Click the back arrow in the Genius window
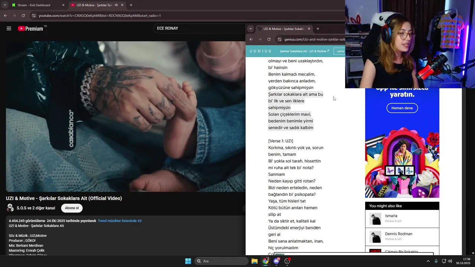475x267 pixels. coord(251,39)
